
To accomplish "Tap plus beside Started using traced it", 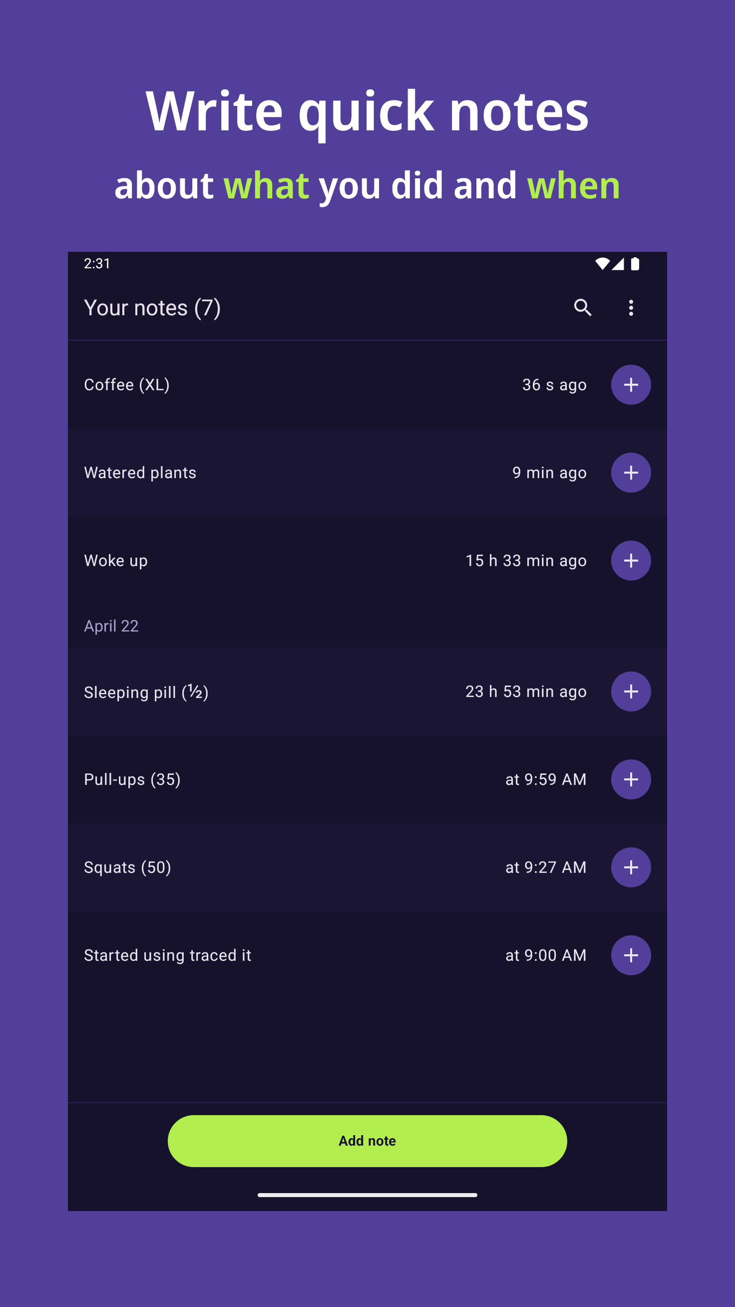I will (631, 955).
